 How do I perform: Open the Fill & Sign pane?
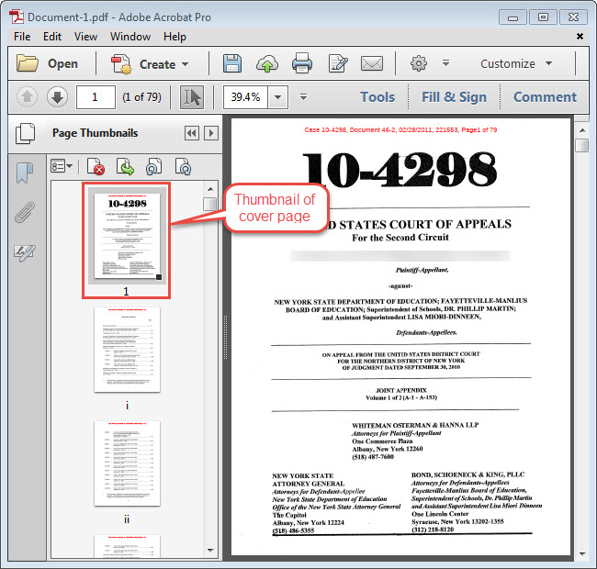(454, 97)
